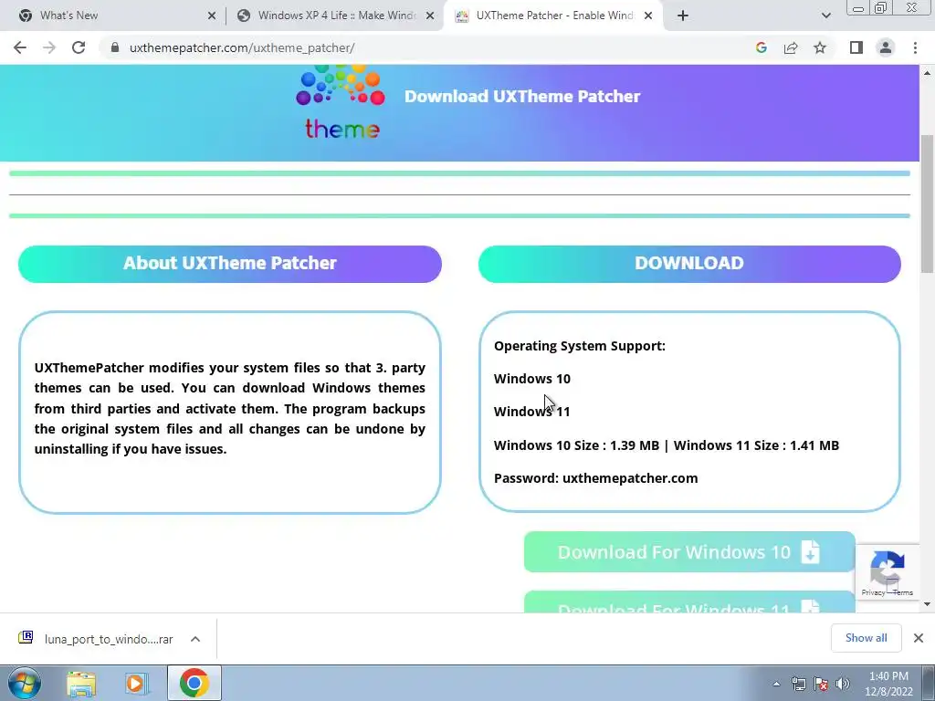The width and height of the screenshot is (935, 701).
Task: Open the Windows Start menu
Action: tap(25, 683)
